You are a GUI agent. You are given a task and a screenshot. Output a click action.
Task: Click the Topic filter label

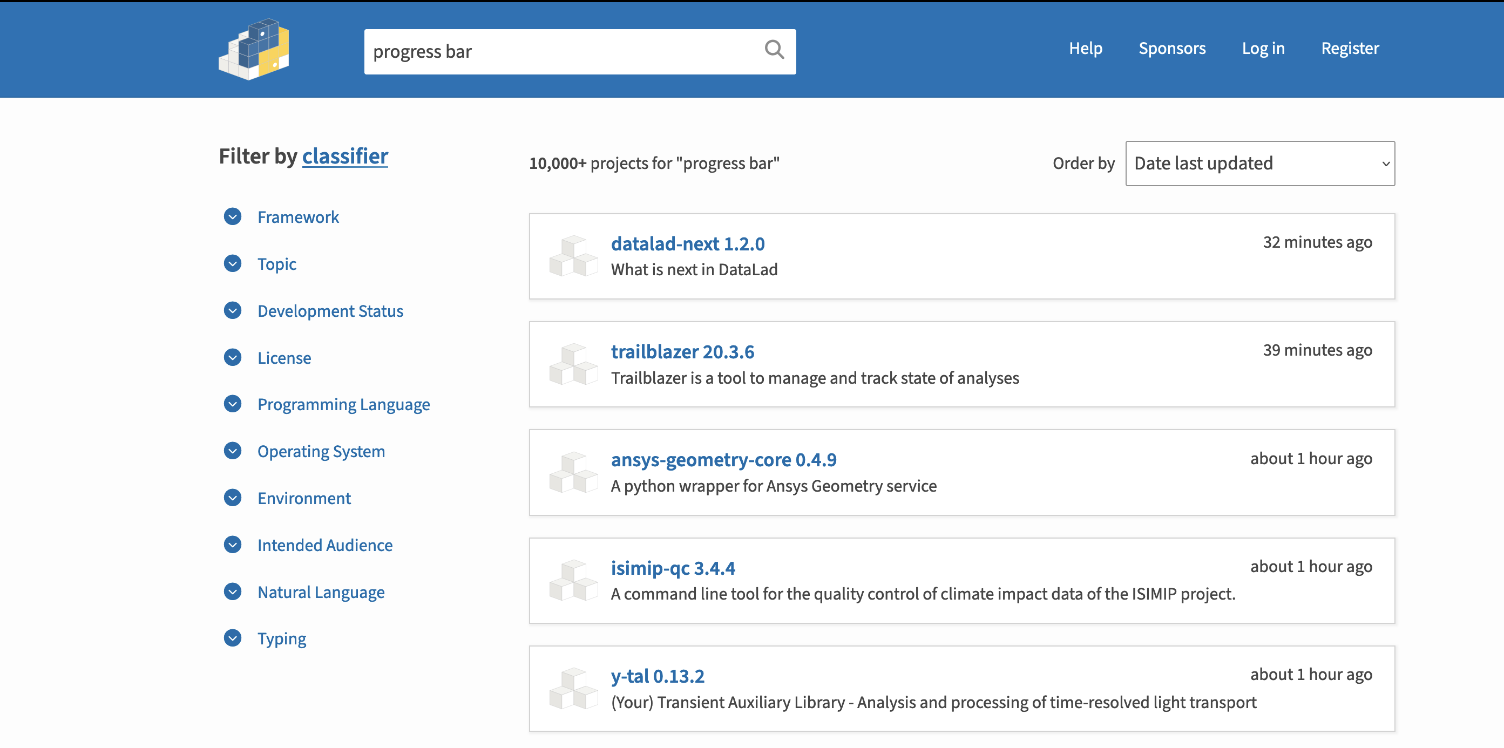(277, 264)
